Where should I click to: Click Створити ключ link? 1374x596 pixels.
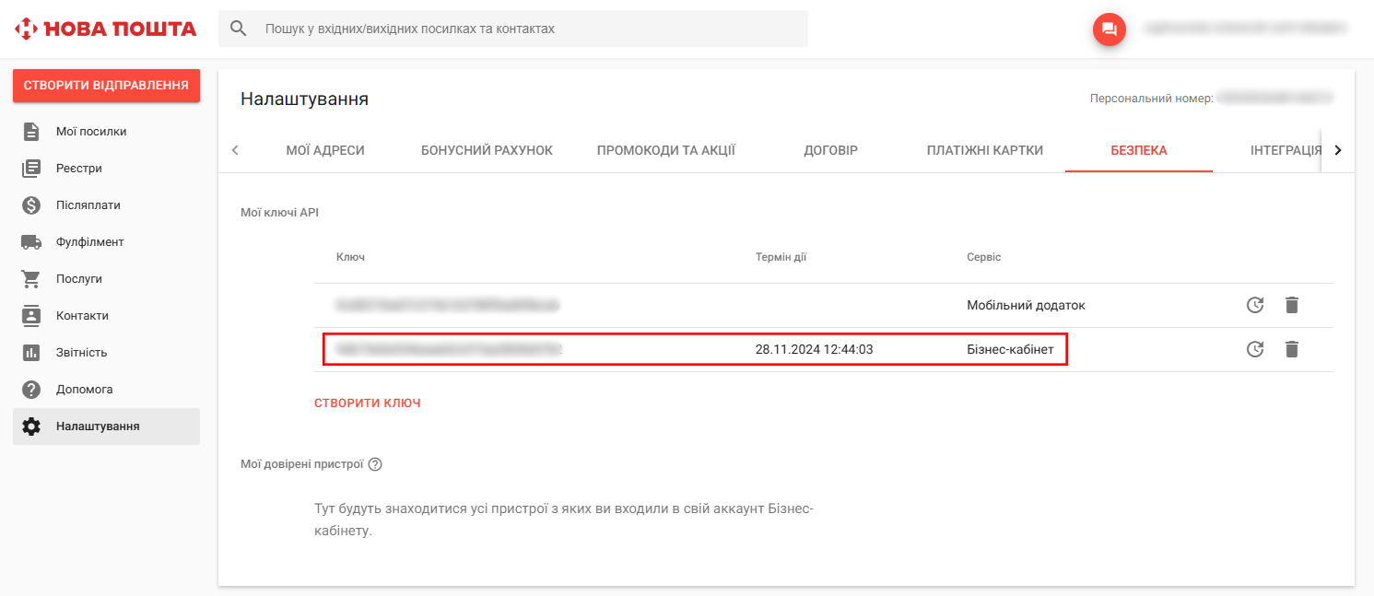tap(368, 403)
